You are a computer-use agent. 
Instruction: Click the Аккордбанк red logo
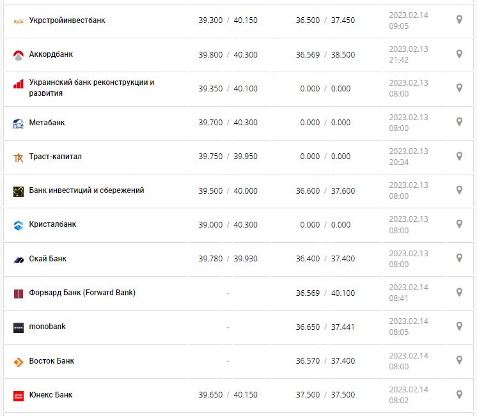pyautogui.click(x=18, y=55)
